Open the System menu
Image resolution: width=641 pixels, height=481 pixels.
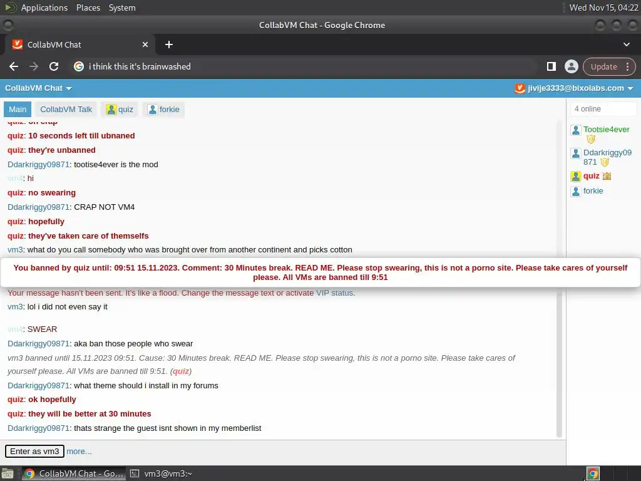(x=122, y=8)
